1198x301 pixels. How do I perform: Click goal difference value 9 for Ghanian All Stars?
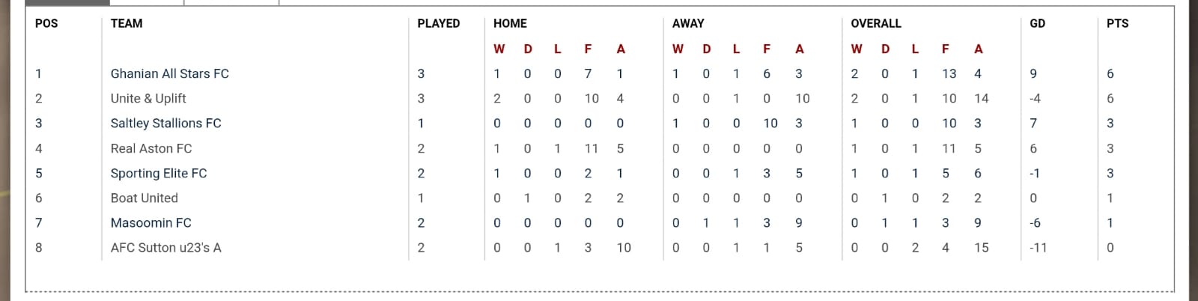pos(1033,73)
